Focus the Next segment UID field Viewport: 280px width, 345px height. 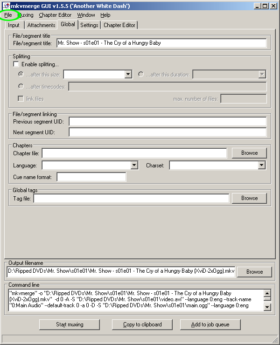tap(168, 132)
